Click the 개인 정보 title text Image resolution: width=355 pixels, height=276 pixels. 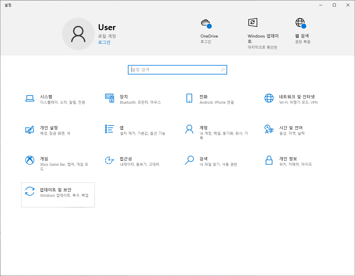[288, 159]
